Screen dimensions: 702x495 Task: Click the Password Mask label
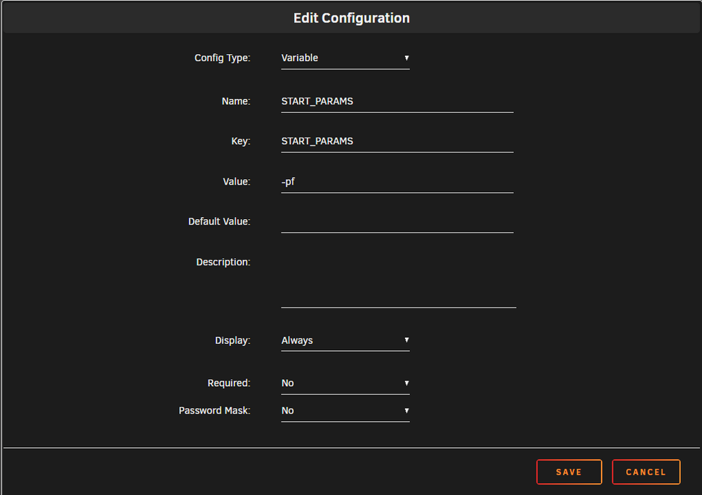pyautogui.click(x=214, y=410)
